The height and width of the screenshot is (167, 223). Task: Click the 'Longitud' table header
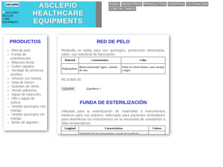[70, 128]
